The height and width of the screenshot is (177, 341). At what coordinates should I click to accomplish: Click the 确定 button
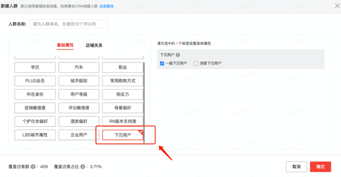tap(320, 166)
